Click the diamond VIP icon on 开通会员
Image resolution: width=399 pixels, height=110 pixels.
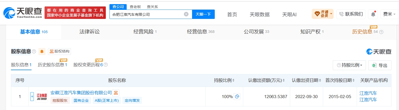[x=317, y=14]
